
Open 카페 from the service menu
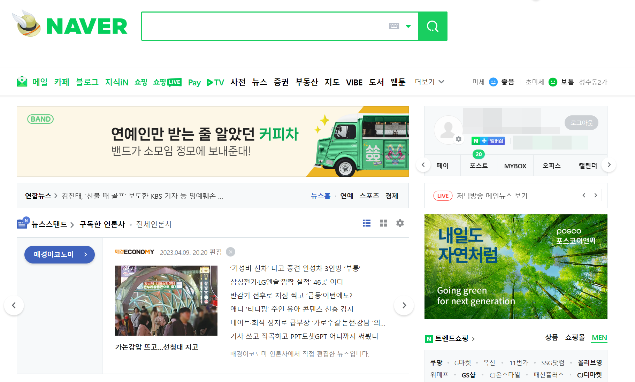[x=62, y=82]
